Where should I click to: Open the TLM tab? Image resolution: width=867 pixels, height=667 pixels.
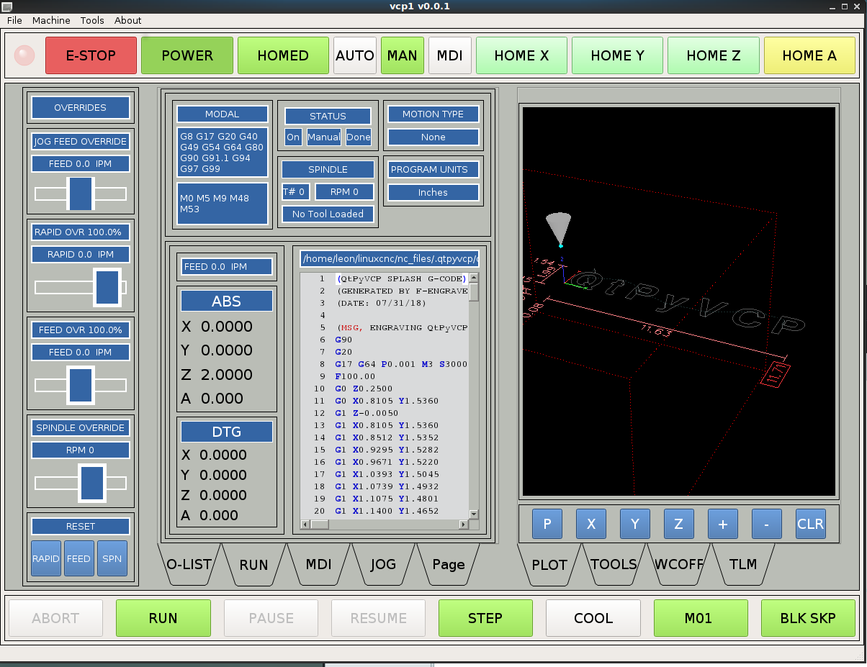point(743,564)
